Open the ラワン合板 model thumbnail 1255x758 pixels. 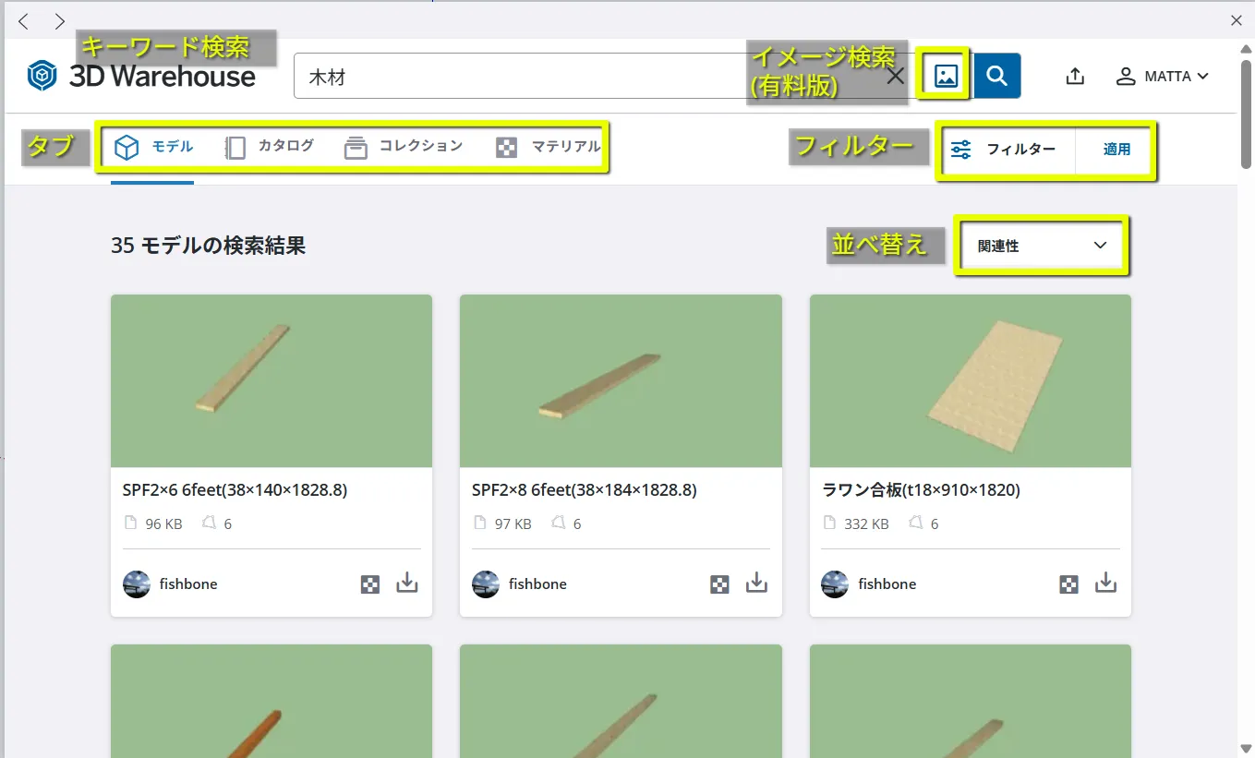pos(971,380)
